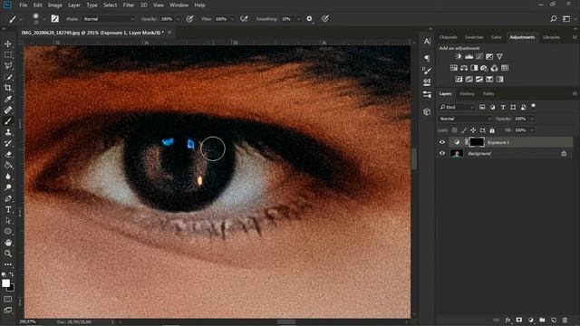Open layer blend mode Normal dropdown
Screen dimensions: 580x326
click(465, 119)
